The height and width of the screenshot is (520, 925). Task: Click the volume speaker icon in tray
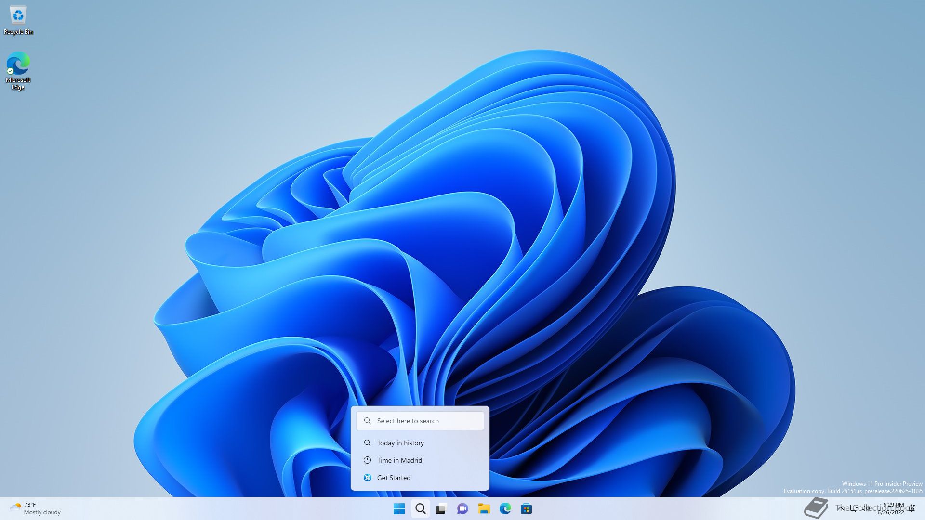click(866, 508)
